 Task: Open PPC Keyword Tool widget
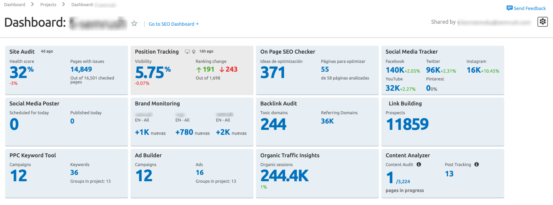33,155
